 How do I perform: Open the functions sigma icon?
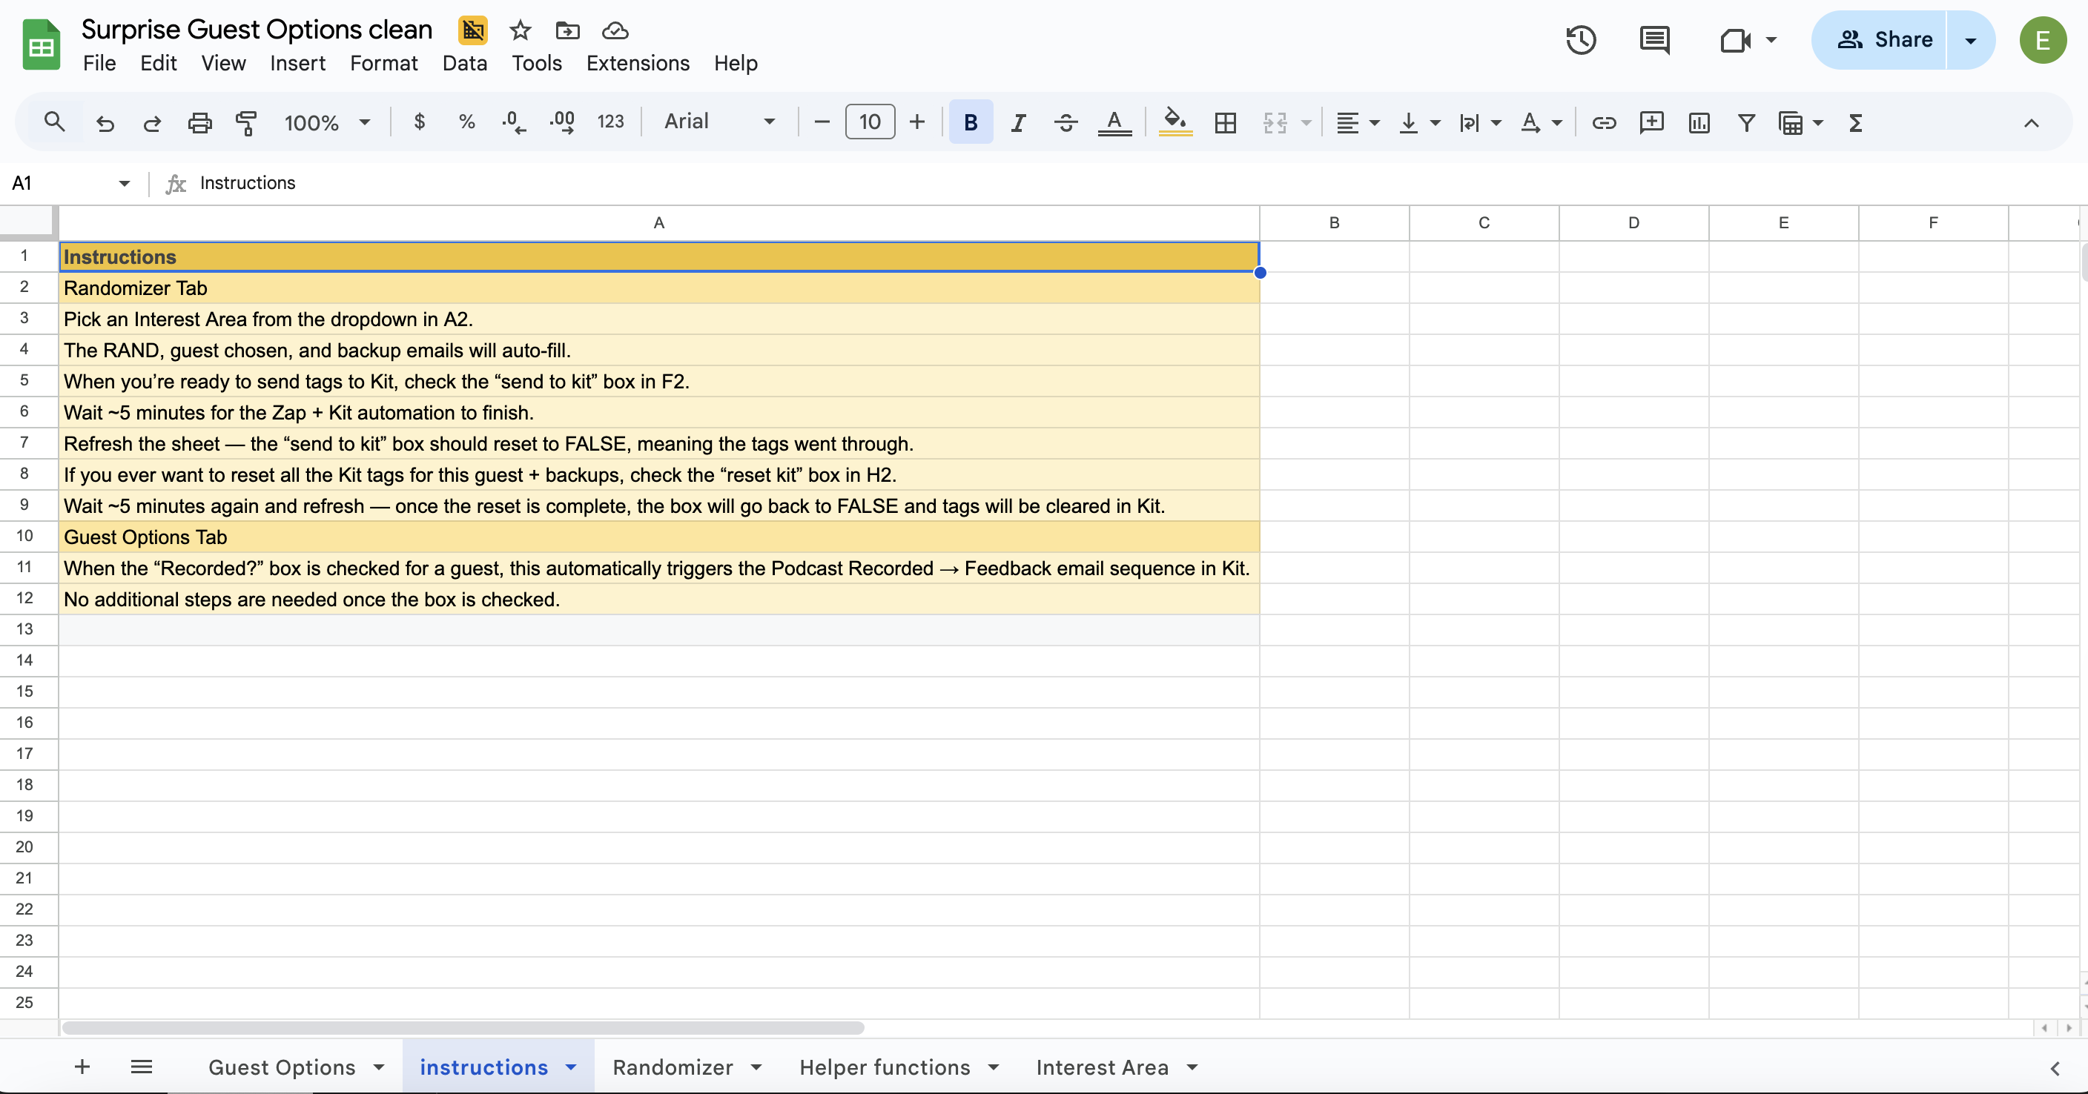point(1855,122)
